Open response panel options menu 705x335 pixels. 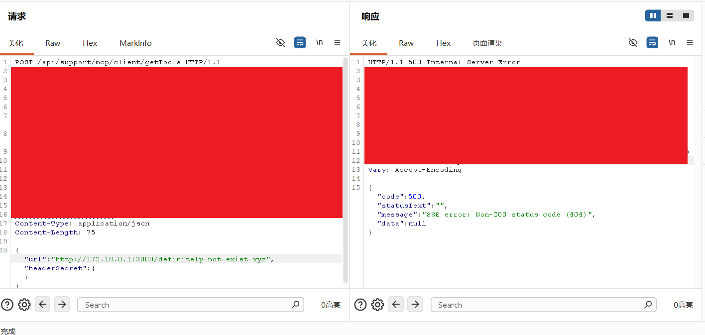click(x=690, y=43)
